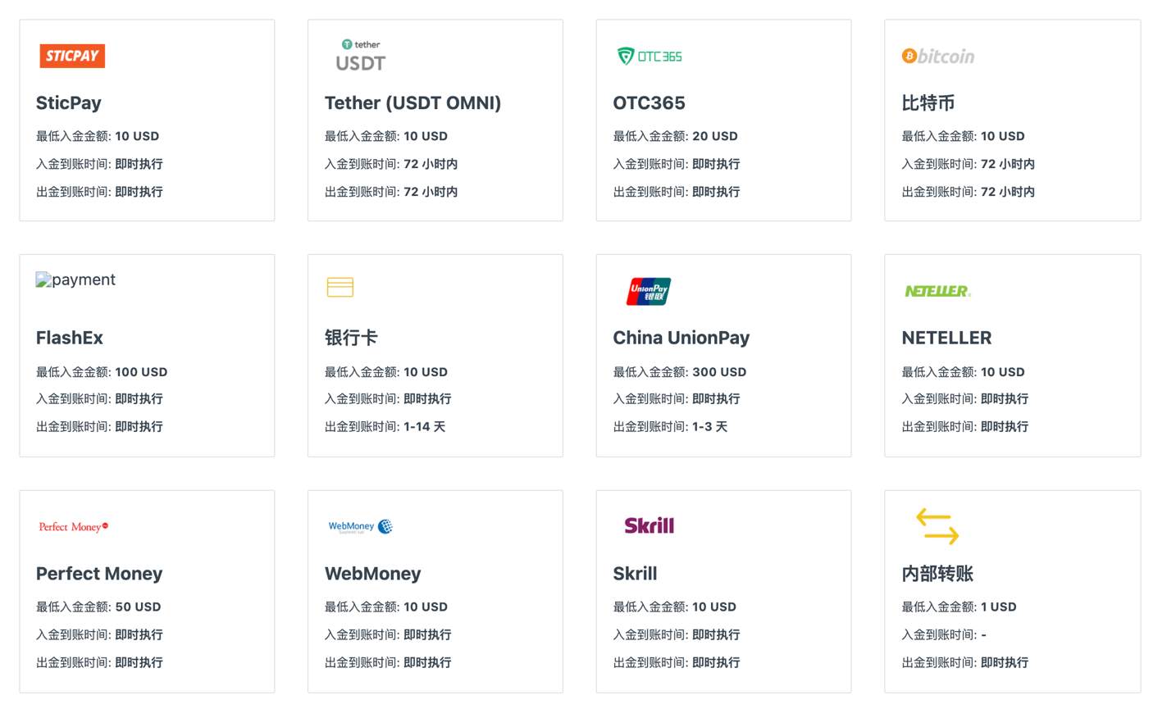Viewport: 1176px width, 718px height.
Task: Select the WebMoney title text
Action: [x=372, y=574]
